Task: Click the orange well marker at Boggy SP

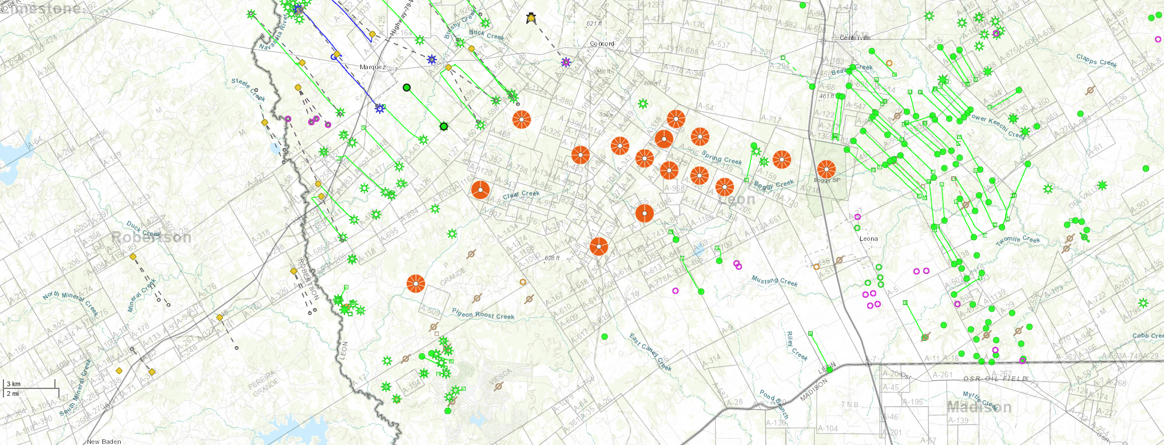Action: tap(826, 169)
